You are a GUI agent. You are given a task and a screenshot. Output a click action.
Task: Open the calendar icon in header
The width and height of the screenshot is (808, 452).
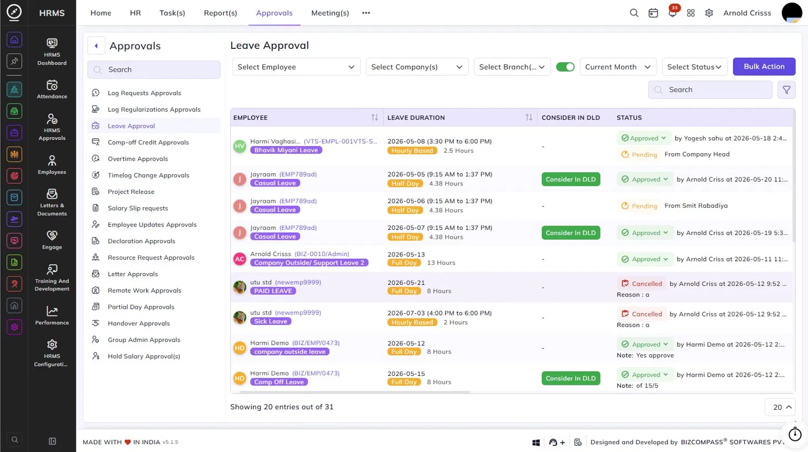[x=653, y=13]
